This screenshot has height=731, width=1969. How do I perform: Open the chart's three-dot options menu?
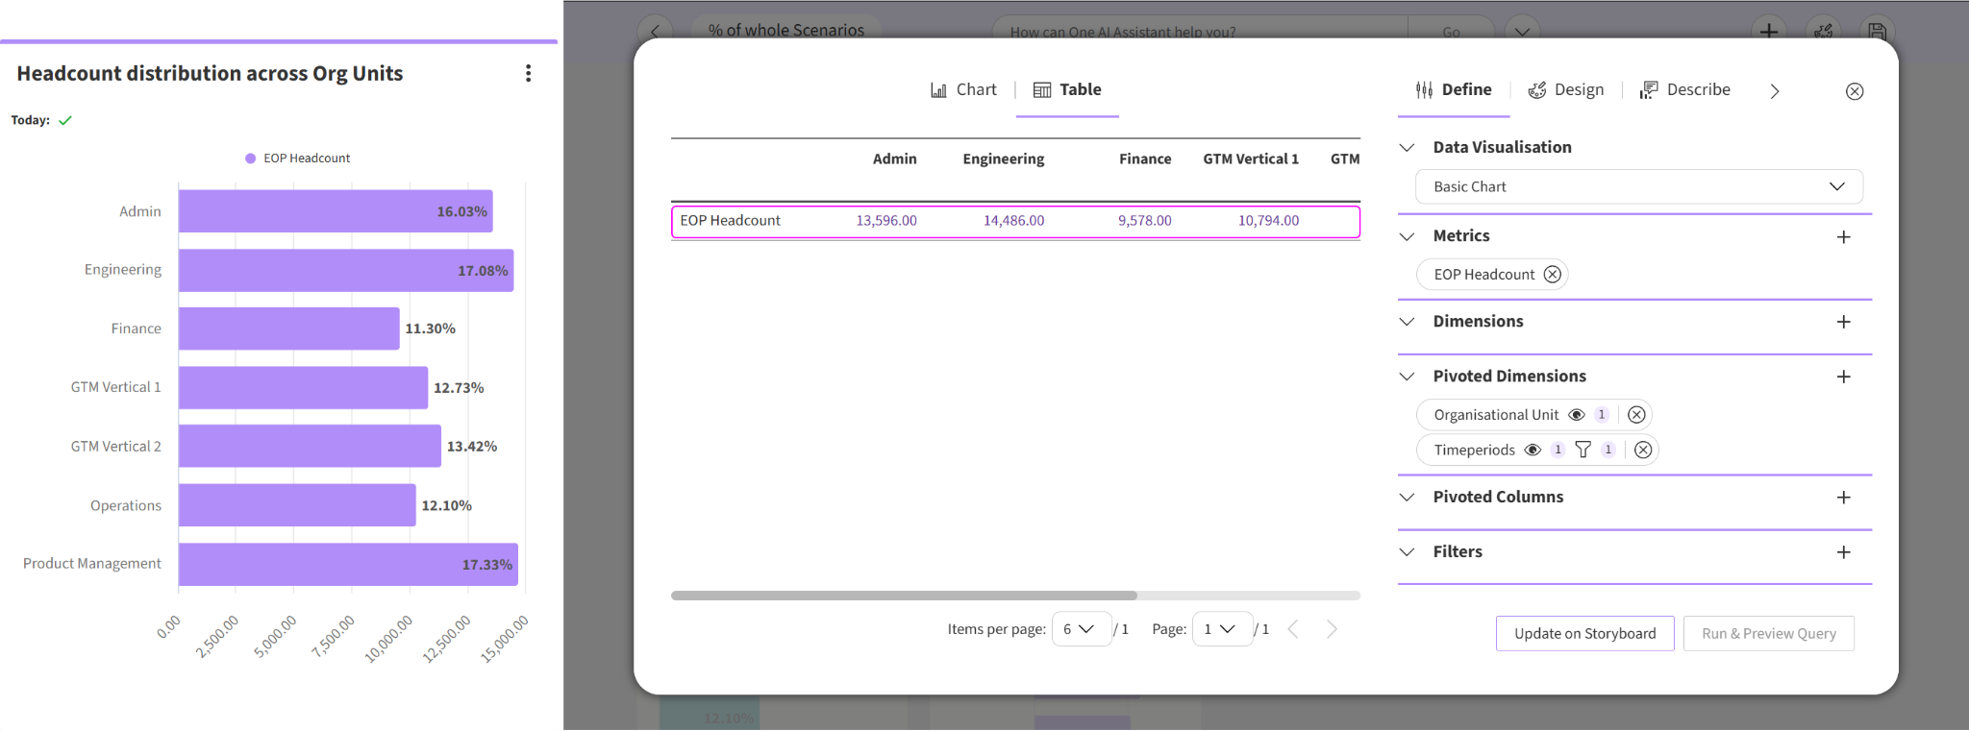tap(528, 74)
